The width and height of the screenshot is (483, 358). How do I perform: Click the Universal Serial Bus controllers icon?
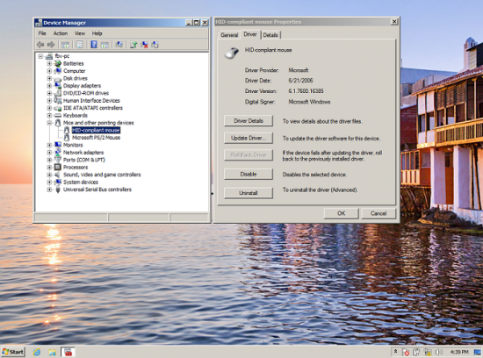tap(58, 190)
